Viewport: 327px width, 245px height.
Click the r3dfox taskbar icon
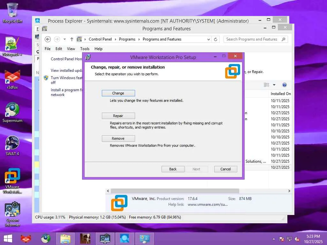26,239
